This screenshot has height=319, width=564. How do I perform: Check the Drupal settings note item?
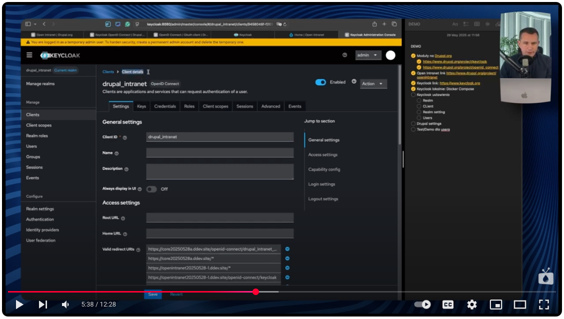click(x=413, y=124)
